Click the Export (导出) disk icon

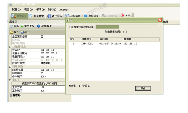point(22,32)
